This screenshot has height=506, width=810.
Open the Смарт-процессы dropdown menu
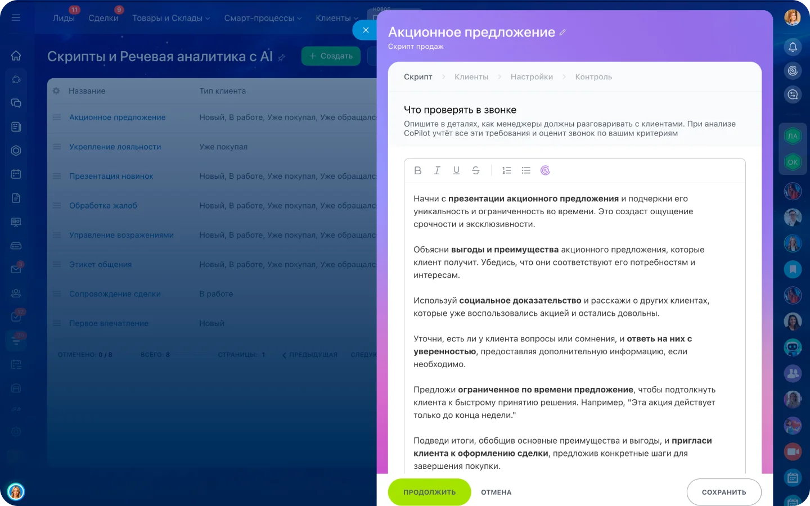(x=263, y=18)
